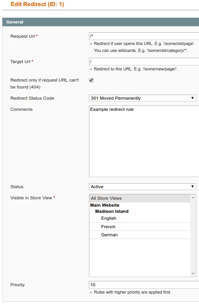Viewport: 199px width, 304px height.
Task: Click the Priority hint triangle icon
Action: click(91, 292)
